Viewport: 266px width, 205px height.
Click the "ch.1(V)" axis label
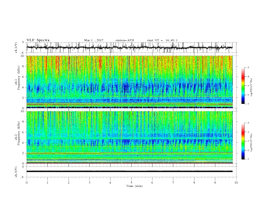(16, 48)
